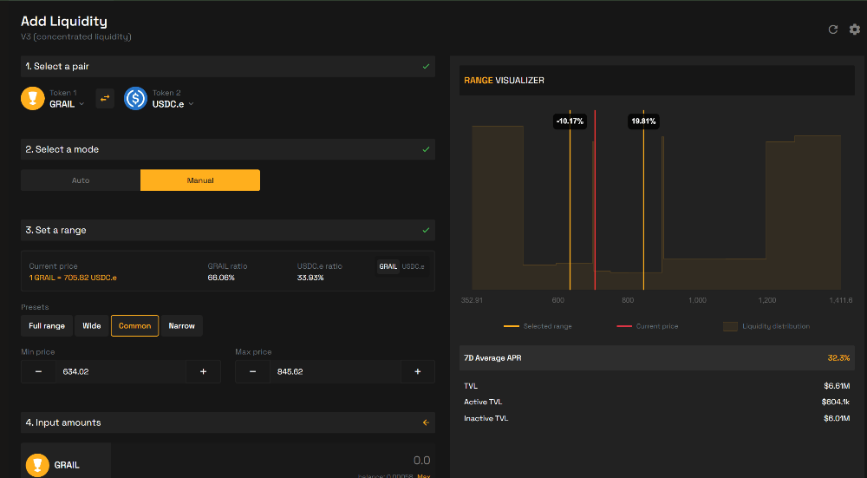Click the 1,411.6 axis label

pos(840,300)
